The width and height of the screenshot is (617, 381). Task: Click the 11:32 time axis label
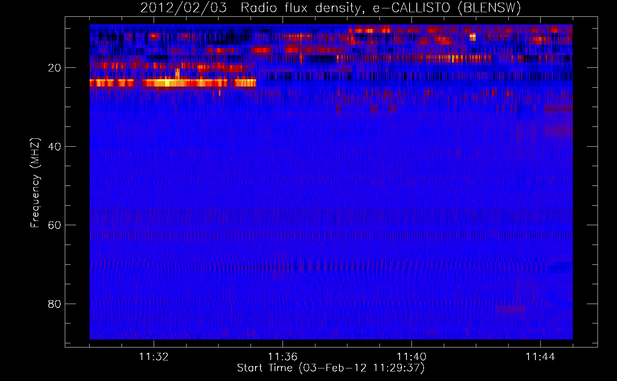[x=154, y=357]
